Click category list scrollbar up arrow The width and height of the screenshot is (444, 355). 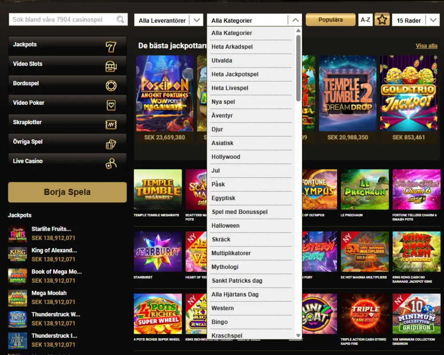tap(298, 31)
